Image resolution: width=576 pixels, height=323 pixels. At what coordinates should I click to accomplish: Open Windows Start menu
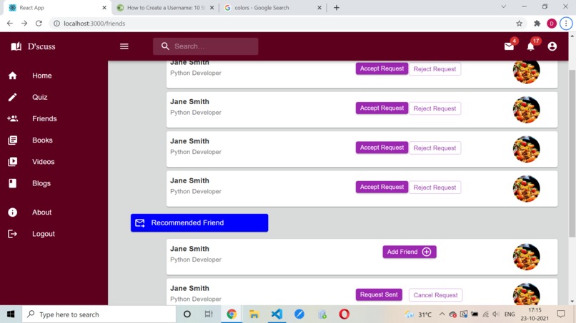click(x=11, y=314)
